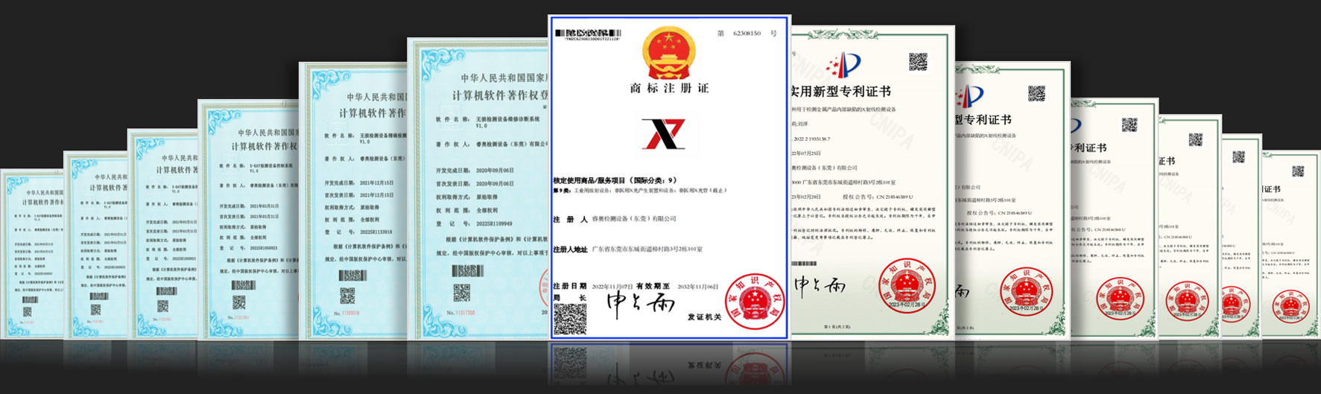Open the rightmost patent certificate
This screenshot has height=394, width=1321.
click(x=1290, y=243)
